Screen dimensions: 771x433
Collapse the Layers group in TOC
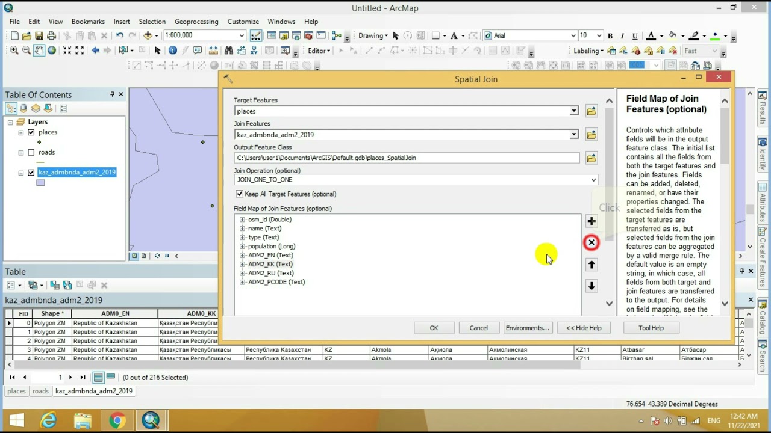pos(10,122)
